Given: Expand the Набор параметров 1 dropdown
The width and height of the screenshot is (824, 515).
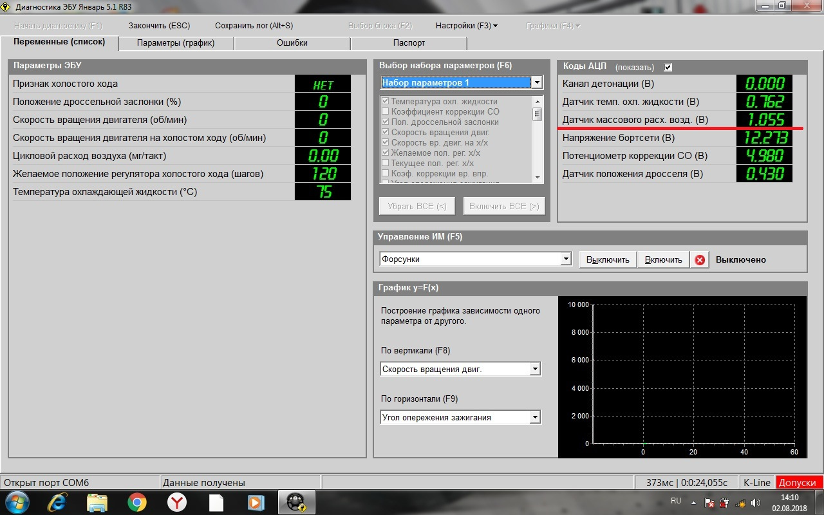Looking at the screenshot, I should tap(536, 82).
